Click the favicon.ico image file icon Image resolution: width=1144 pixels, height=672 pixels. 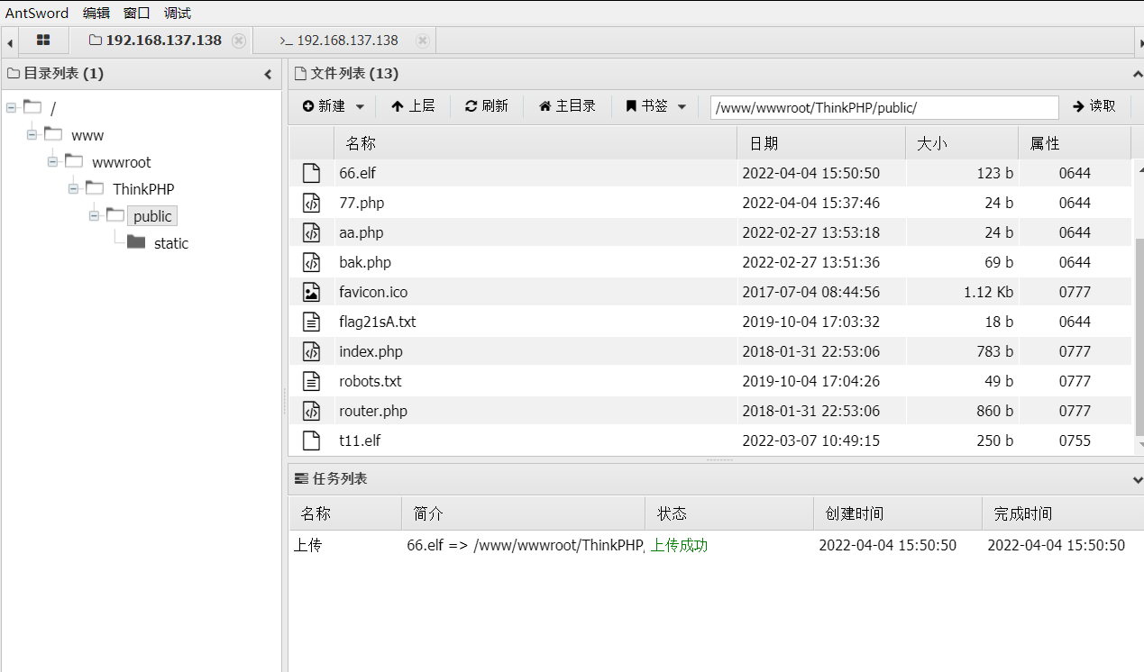(x=311, y=292)
